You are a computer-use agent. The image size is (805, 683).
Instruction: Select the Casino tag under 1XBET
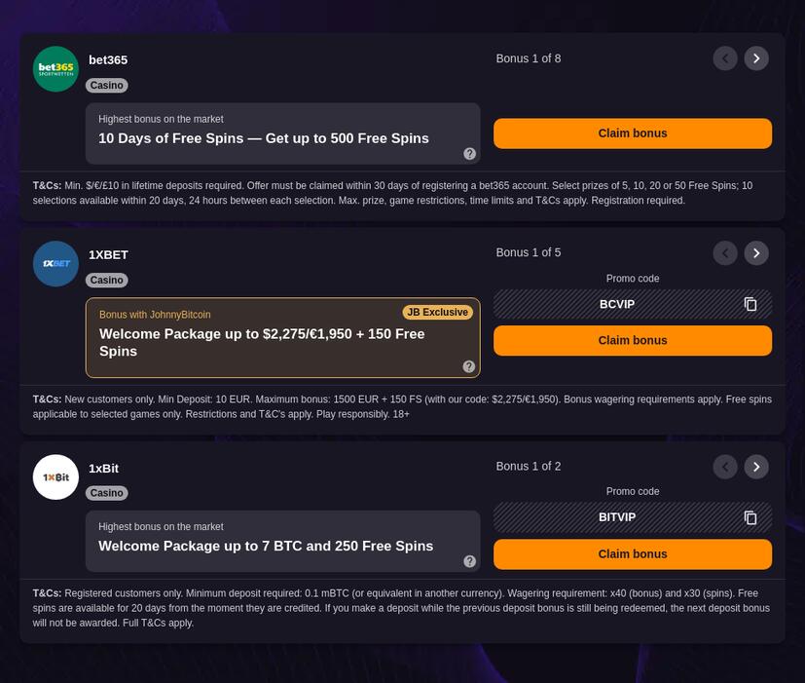click(x=106, y=280)
